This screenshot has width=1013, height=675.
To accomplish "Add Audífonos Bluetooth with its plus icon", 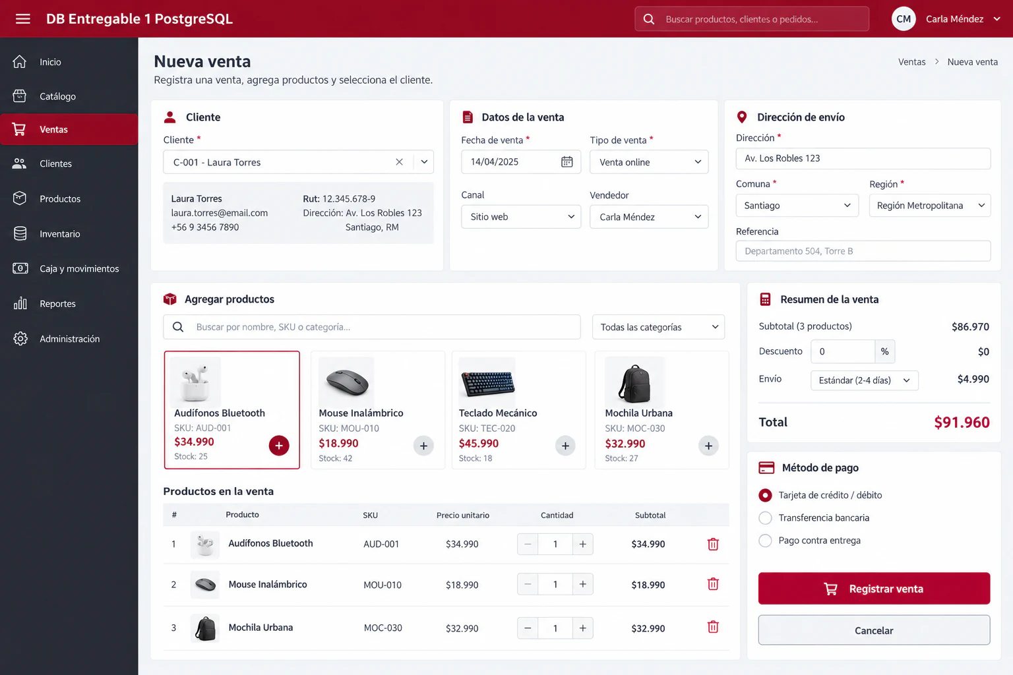I will tap(279, 446).
